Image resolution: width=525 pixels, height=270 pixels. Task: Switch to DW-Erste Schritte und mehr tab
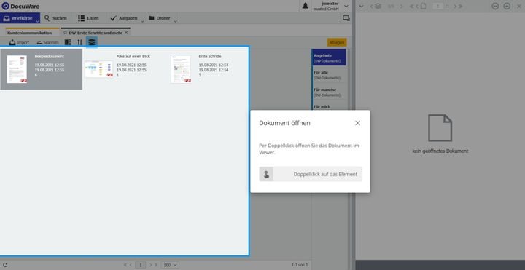click(96, 33)
